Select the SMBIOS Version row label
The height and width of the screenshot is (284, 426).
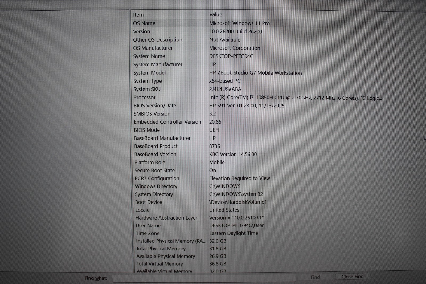coord(152,114)
